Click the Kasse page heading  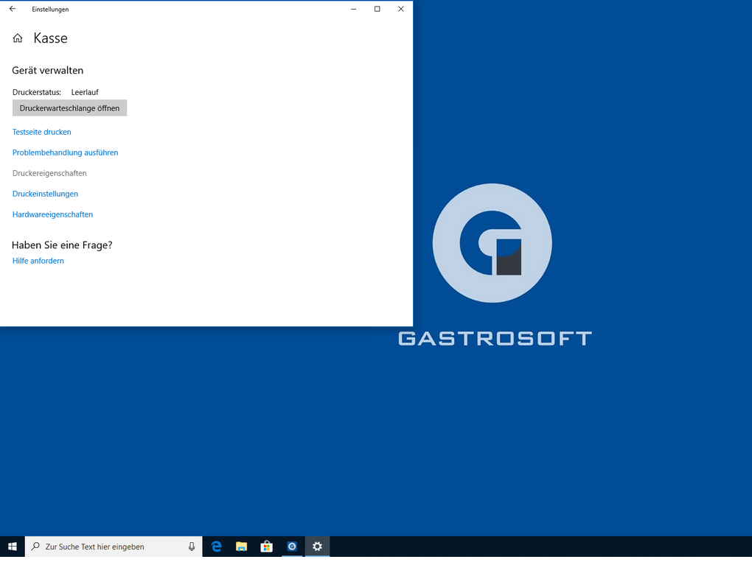[50, 38]
